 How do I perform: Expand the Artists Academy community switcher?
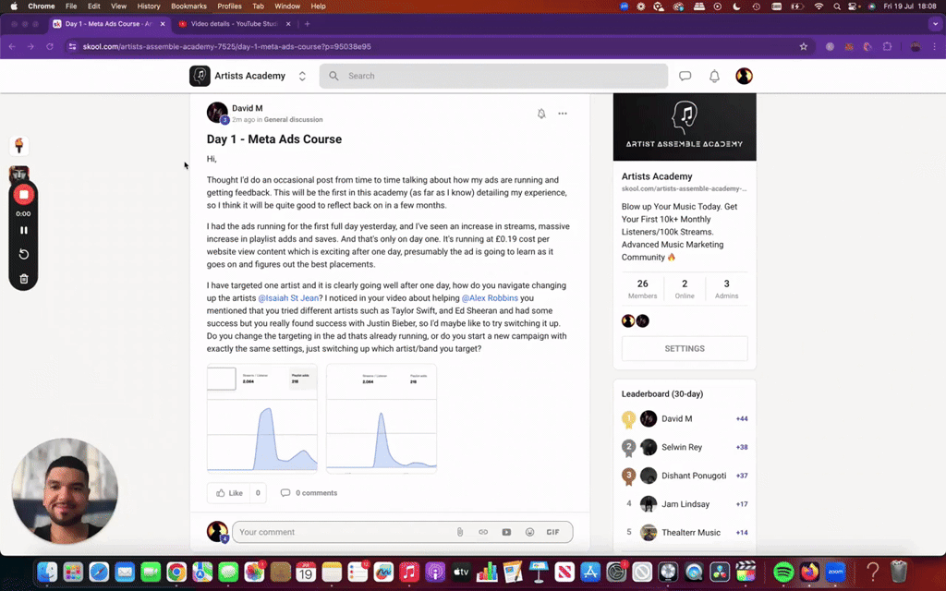point(302,76)
